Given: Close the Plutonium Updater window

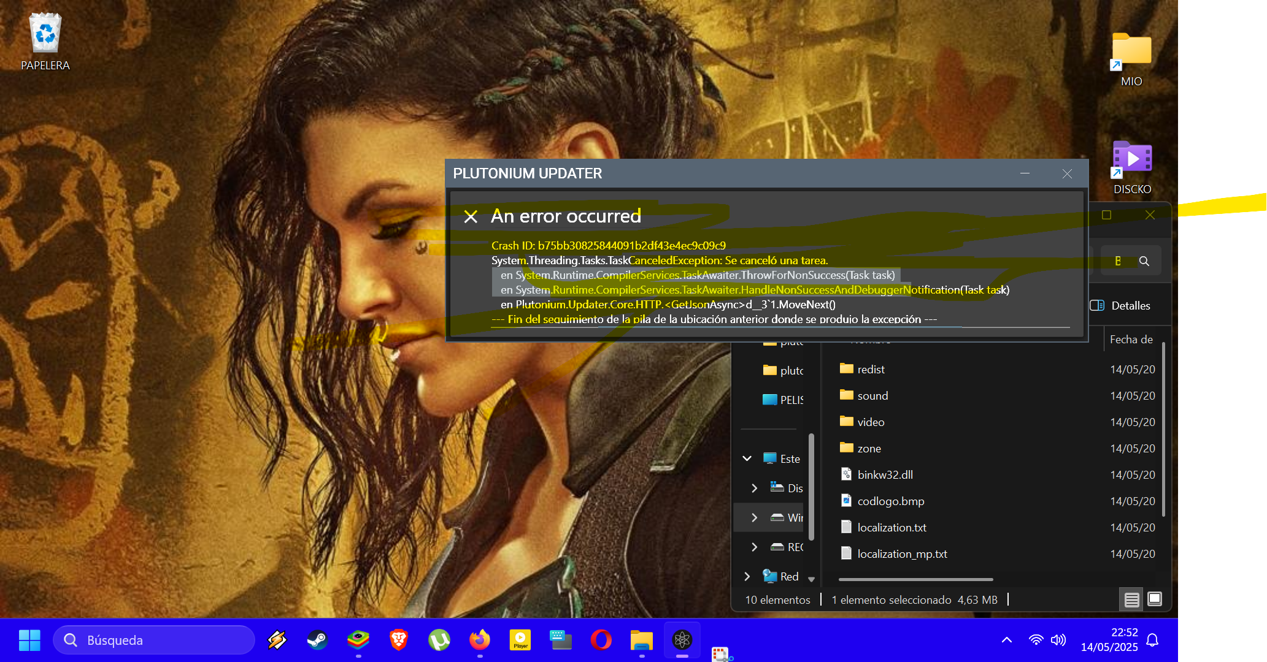Looking at the screenshot, I should point(1068,173).
